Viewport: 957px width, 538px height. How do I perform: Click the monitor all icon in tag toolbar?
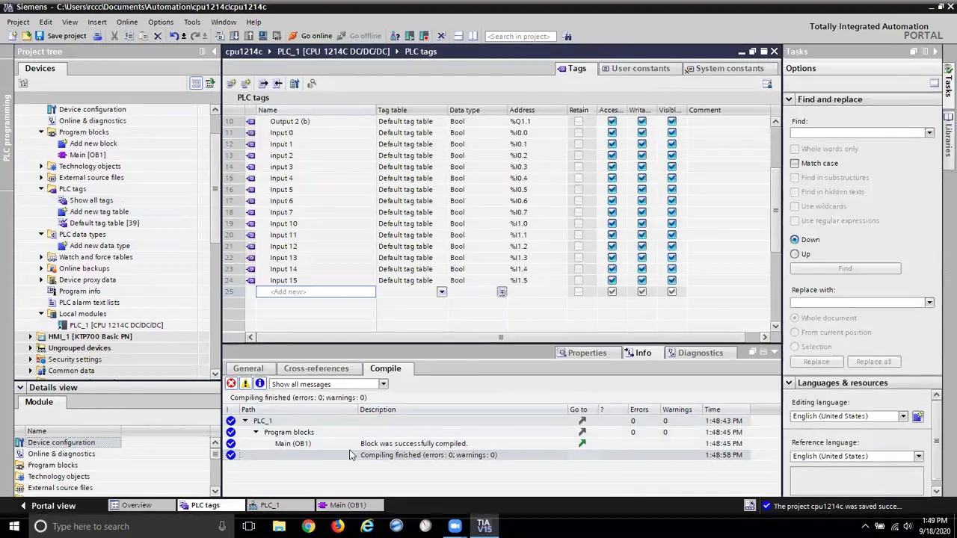coord(312,83)
